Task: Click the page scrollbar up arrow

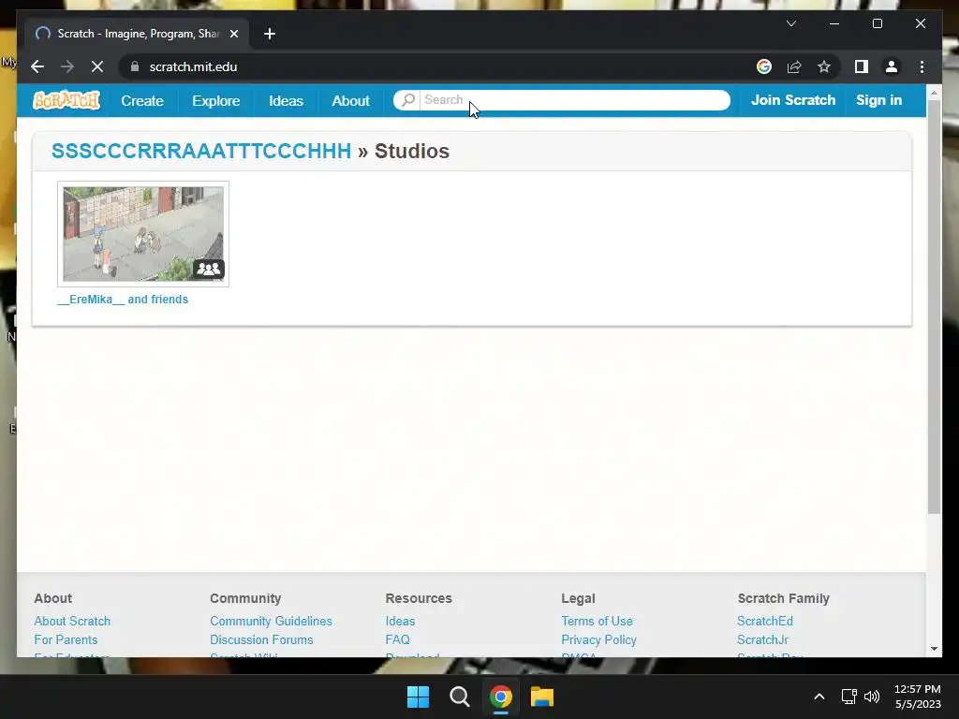Action: (934, 93)
